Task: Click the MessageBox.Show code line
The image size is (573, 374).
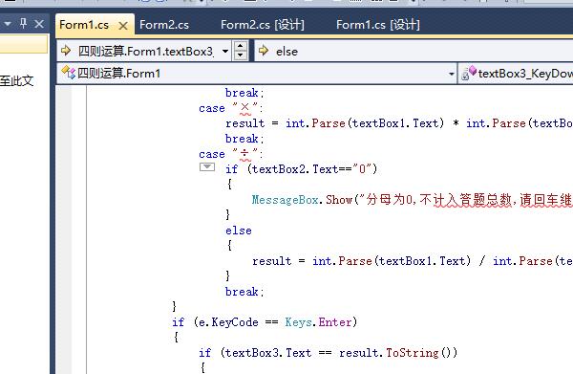Action: click(413, 200)
